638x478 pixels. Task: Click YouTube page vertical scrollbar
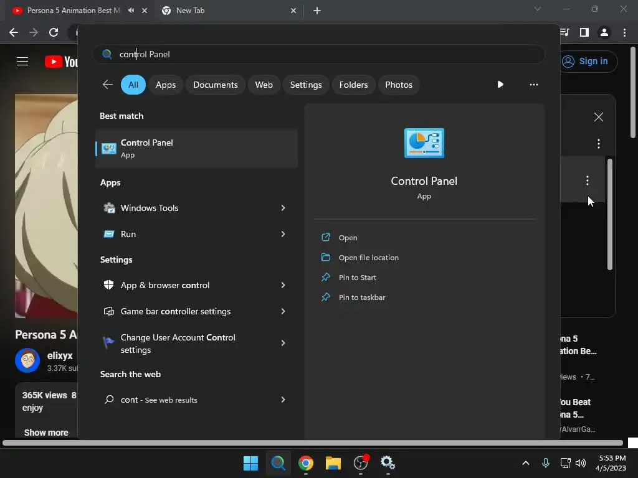tap(633, 93)
